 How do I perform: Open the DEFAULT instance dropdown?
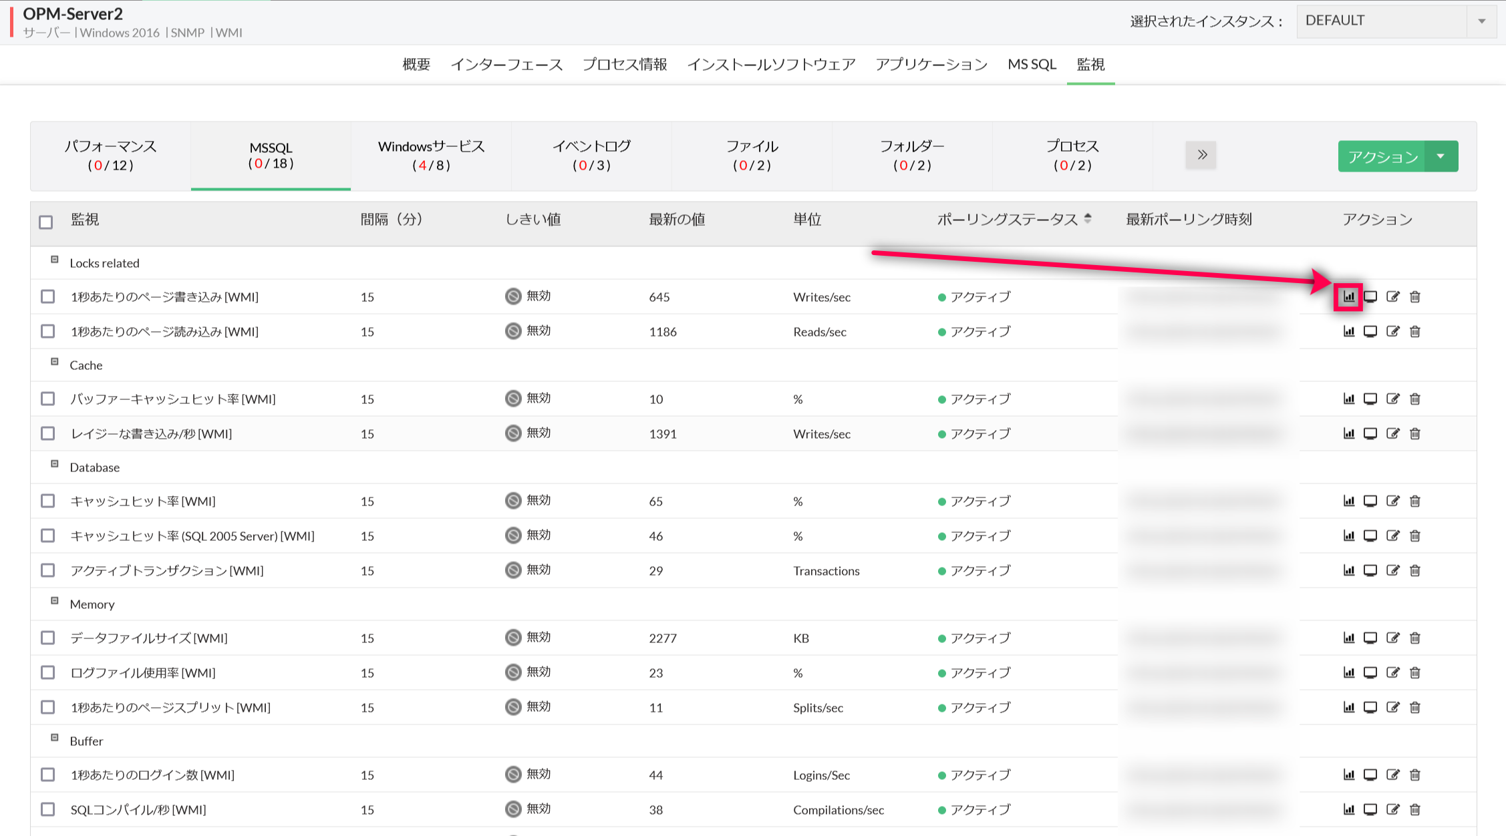[x=1395, y=21]
